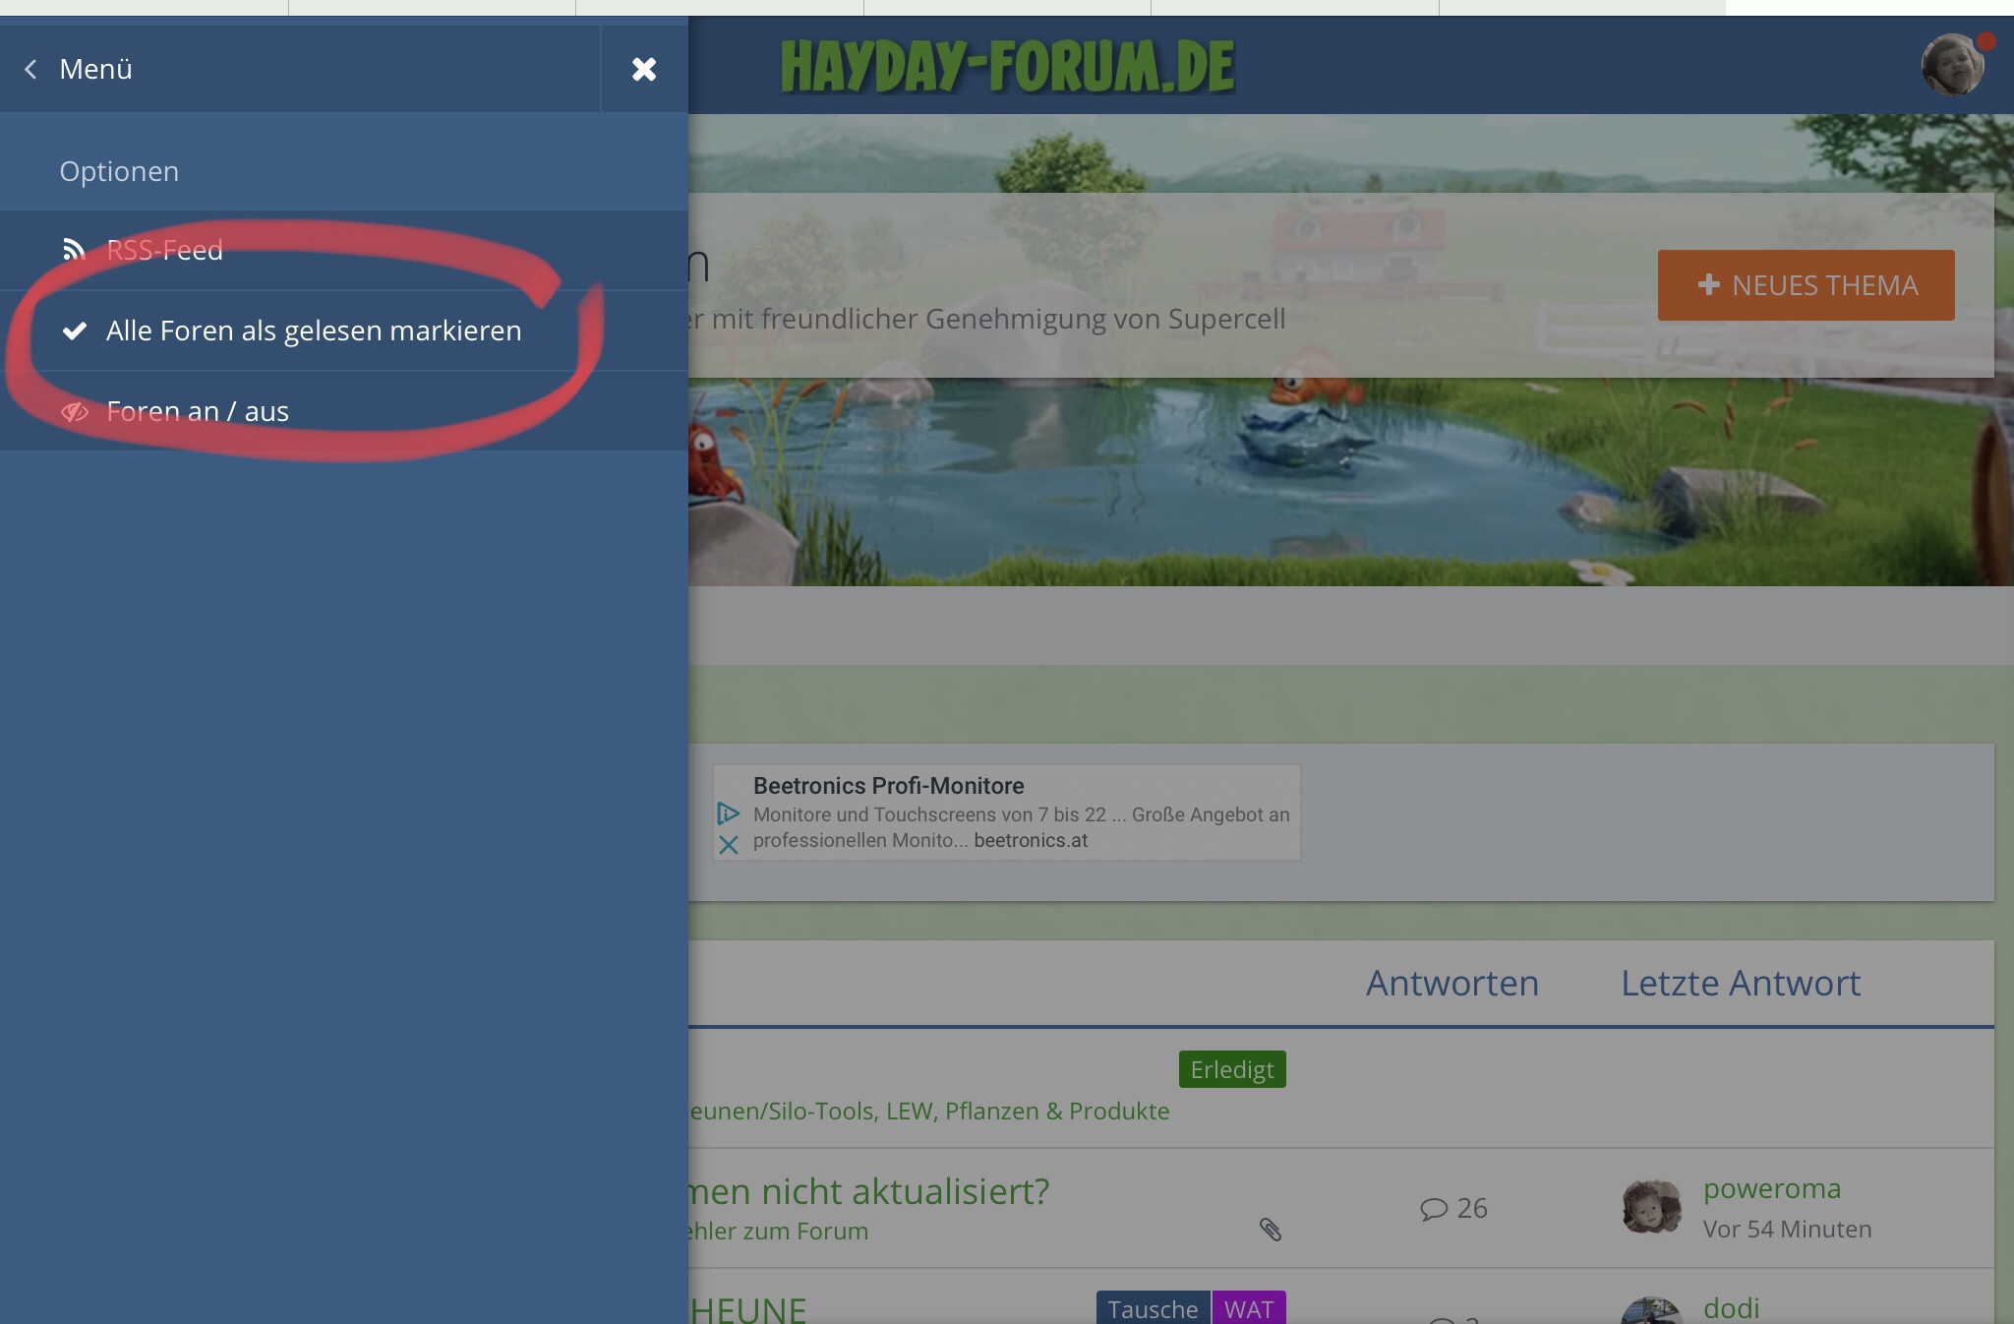Click the RSS feed icon
This screenshot has width=2014, height=1324.
74,250
